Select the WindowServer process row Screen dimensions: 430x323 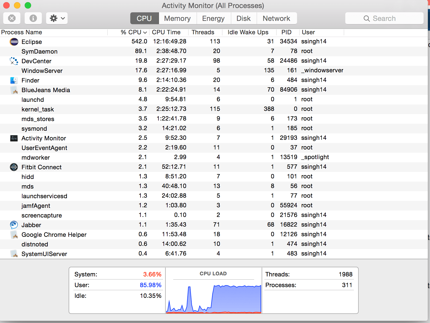(214, 70)
